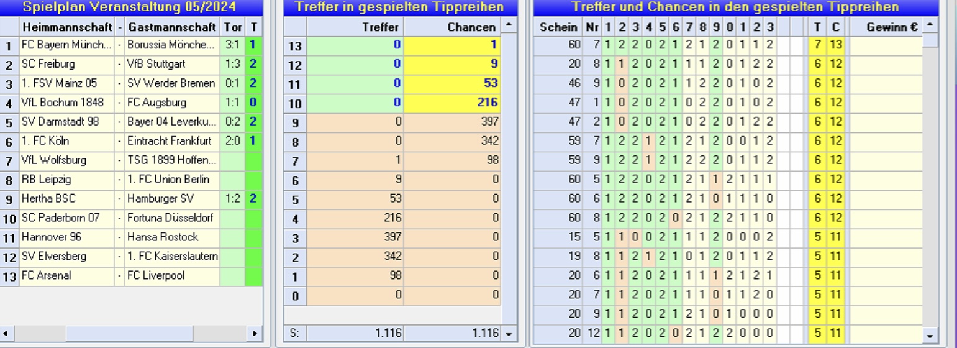Click the 0:1 score cell
The width and height of the screenshot is (957, 348).
233,84
